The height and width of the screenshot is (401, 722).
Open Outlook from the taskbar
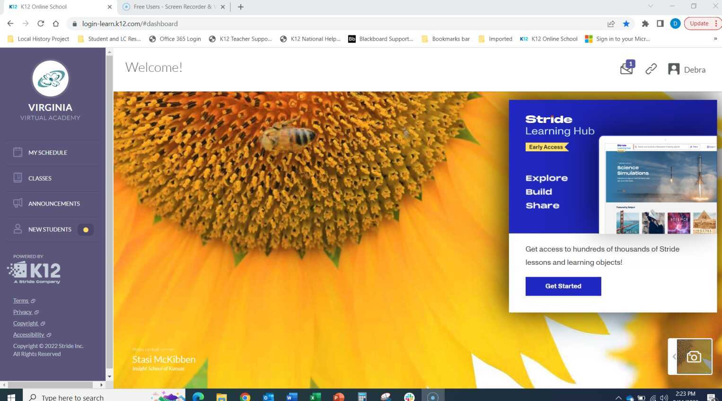(x=268, y=396)
